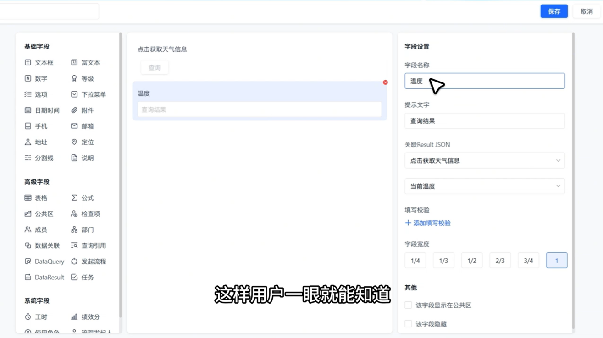Select the 定位 location field

83,142
